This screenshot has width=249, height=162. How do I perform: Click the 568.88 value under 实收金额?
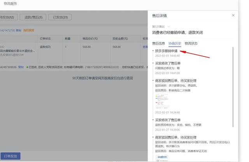(116, 47)
